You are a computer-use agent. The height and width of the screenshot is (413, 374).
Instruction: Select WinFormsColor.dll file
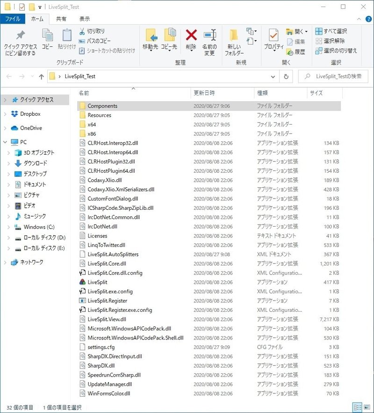209,393
